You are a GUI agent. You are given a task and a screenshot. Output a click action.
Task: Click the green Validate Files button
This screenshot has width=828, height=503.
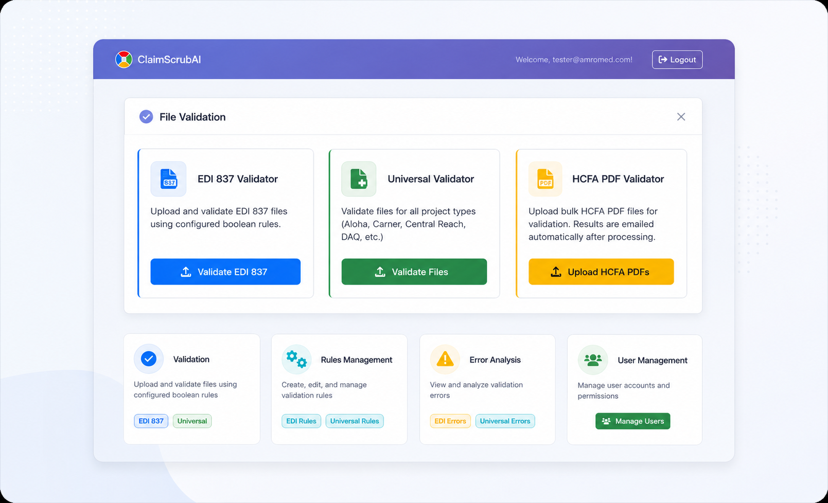(414, 272)
